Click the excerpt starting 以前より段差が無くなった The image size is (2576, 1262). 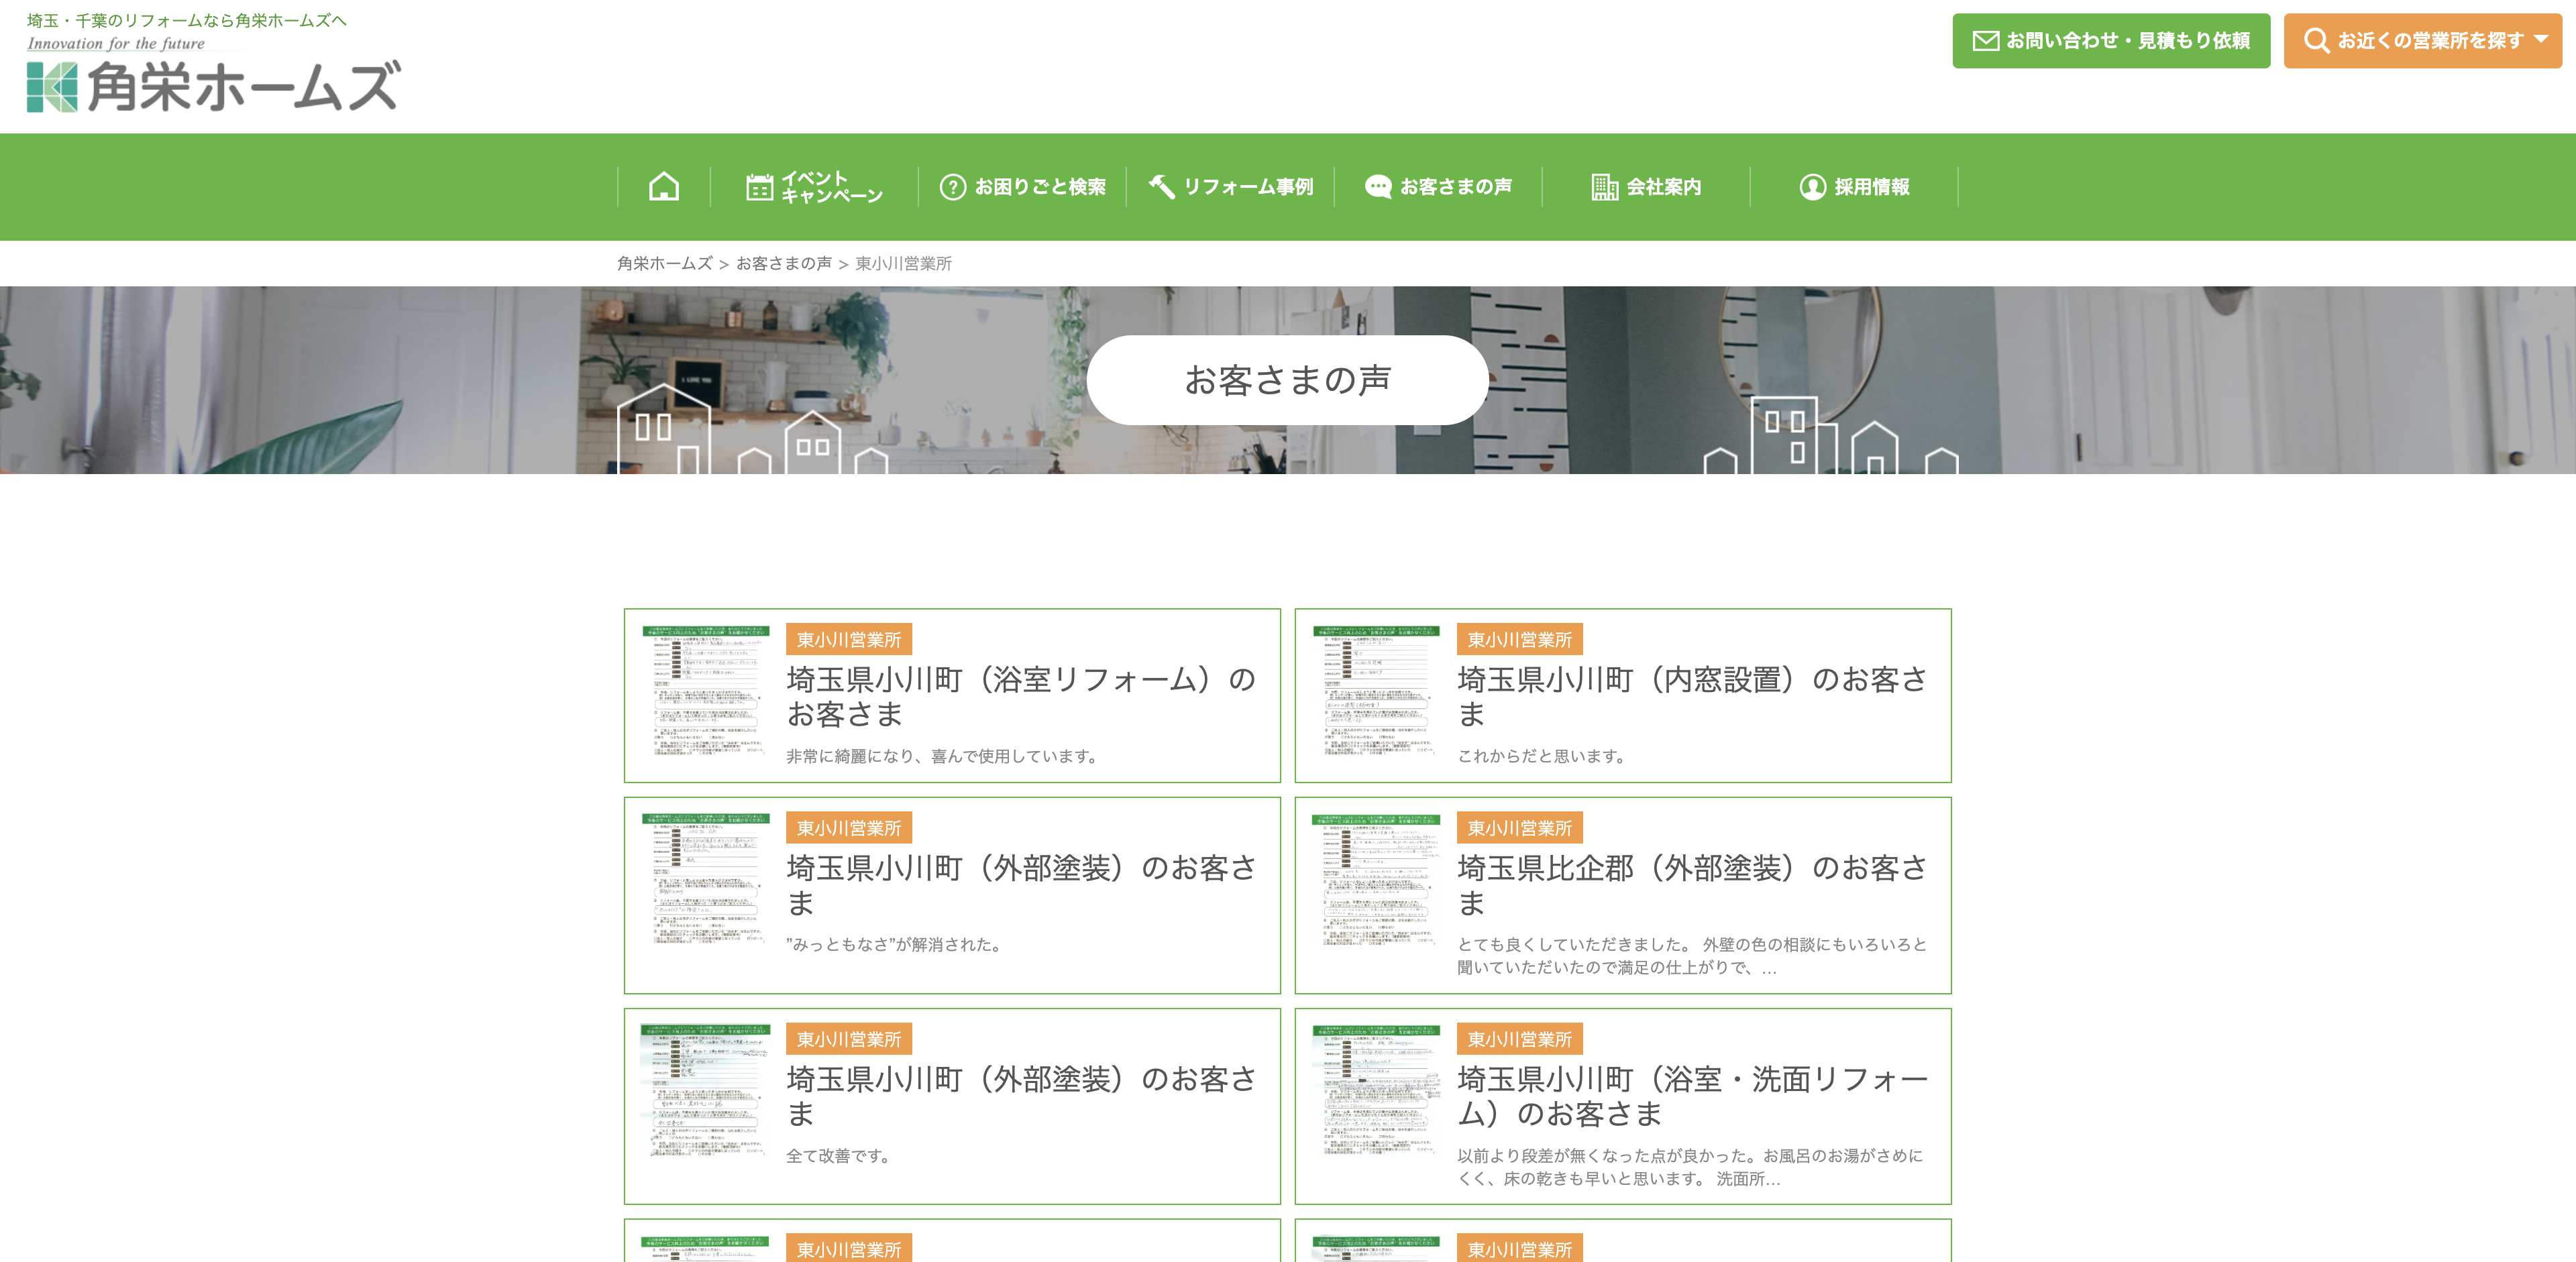coord(1691,1167)
